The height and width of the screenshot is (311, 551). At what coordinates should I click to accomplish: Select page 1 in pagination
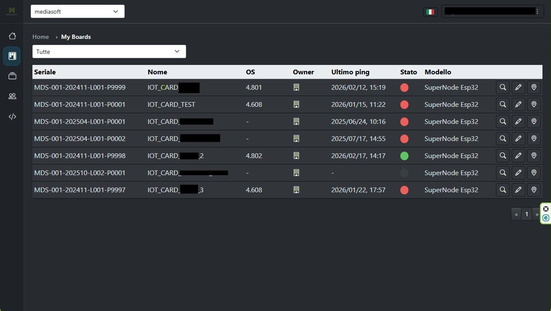pos(527,214)
